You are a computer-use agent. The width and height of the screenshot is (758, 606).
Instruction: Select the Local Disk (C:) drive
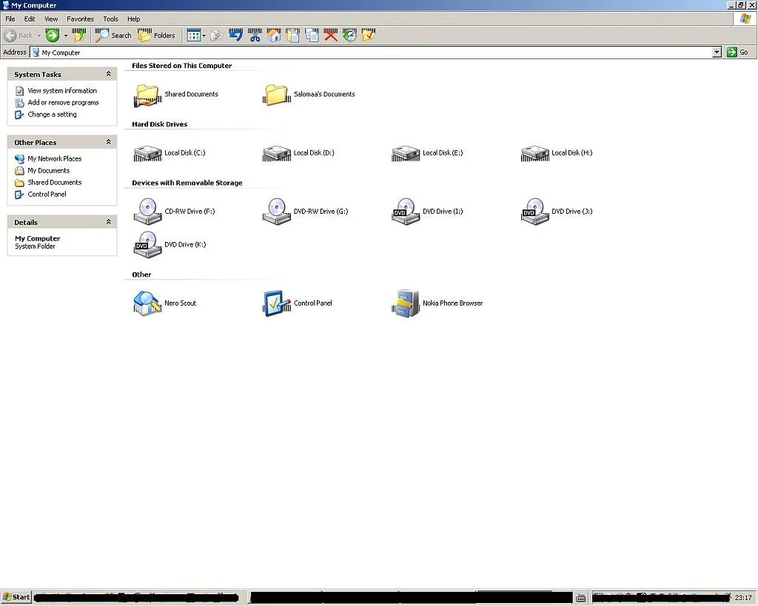click(147, 153)
